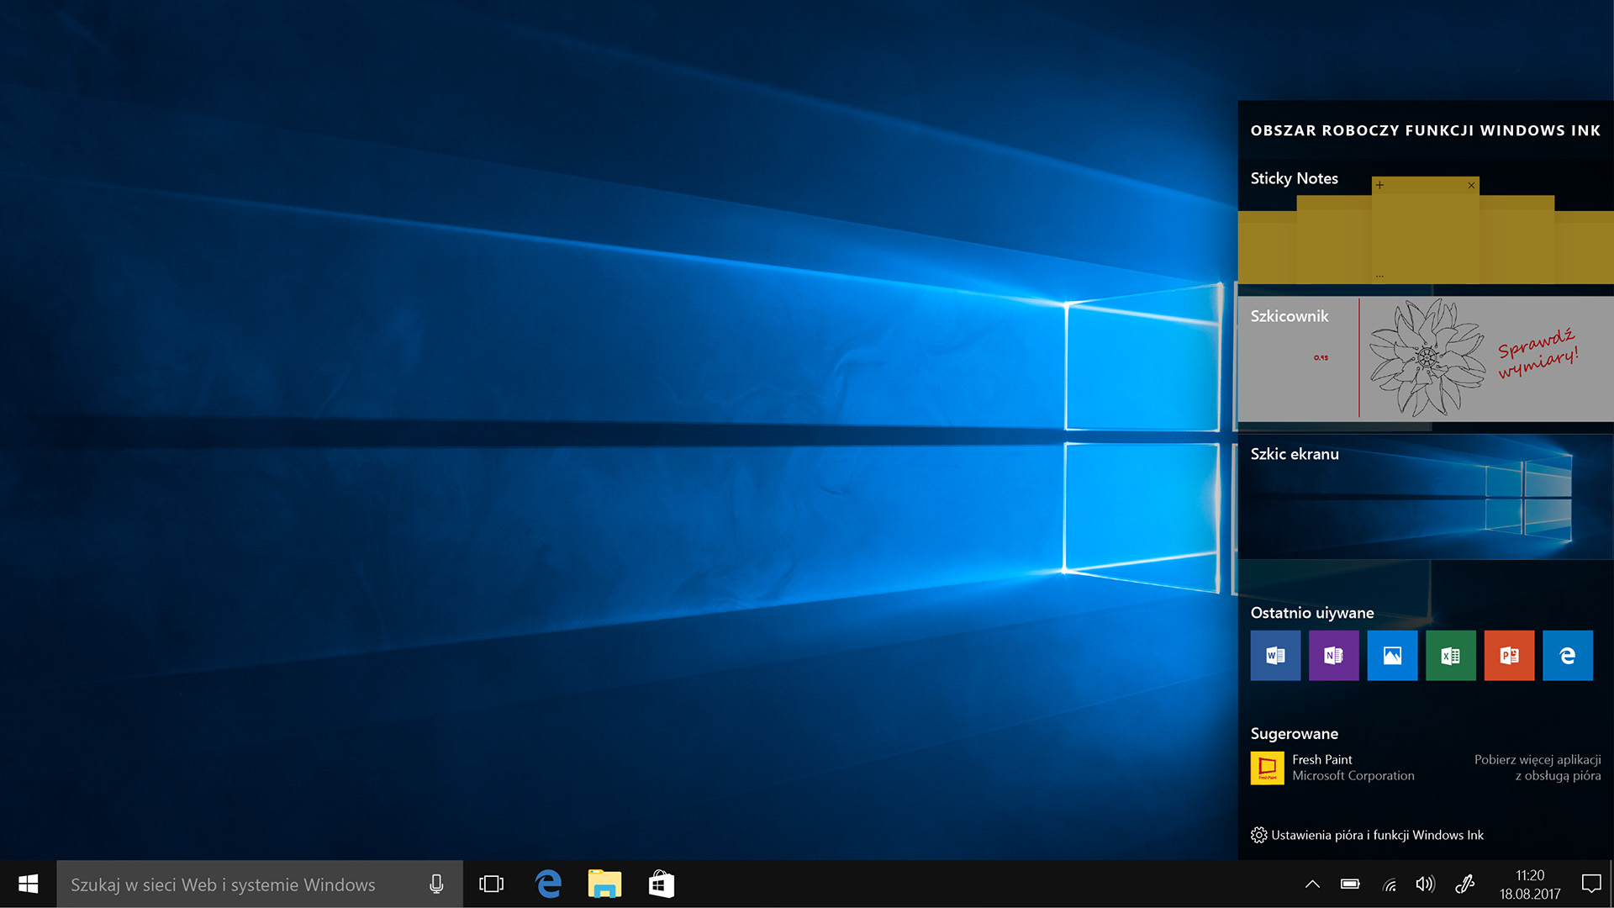Open the Szkicownik sketchpad tile
The width and height of the screenshot is (1614, 908).
coord(1426,359)
